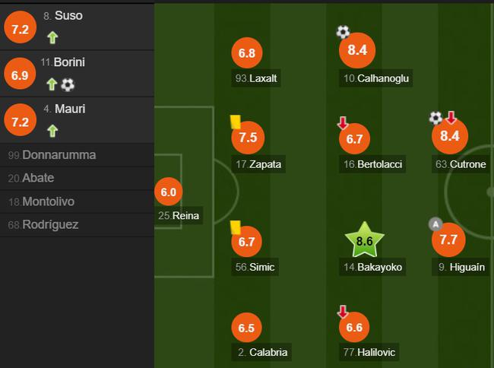Click the green star rating on Bakayoko
The width and height of the screenshot is (494, 368).
[x=364, y=241]
